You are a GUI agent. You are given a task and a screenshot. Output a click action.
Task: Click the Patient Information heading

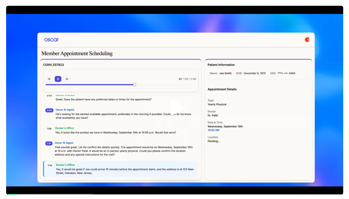pyautogui.click(x=221, y=65)
